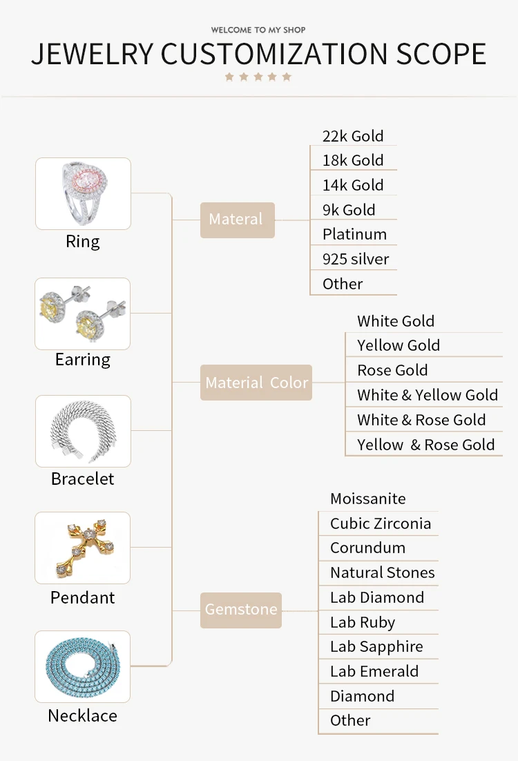Choose Lab Sapphire gemstone
518x761 pixels.
[x=376, y=646]
